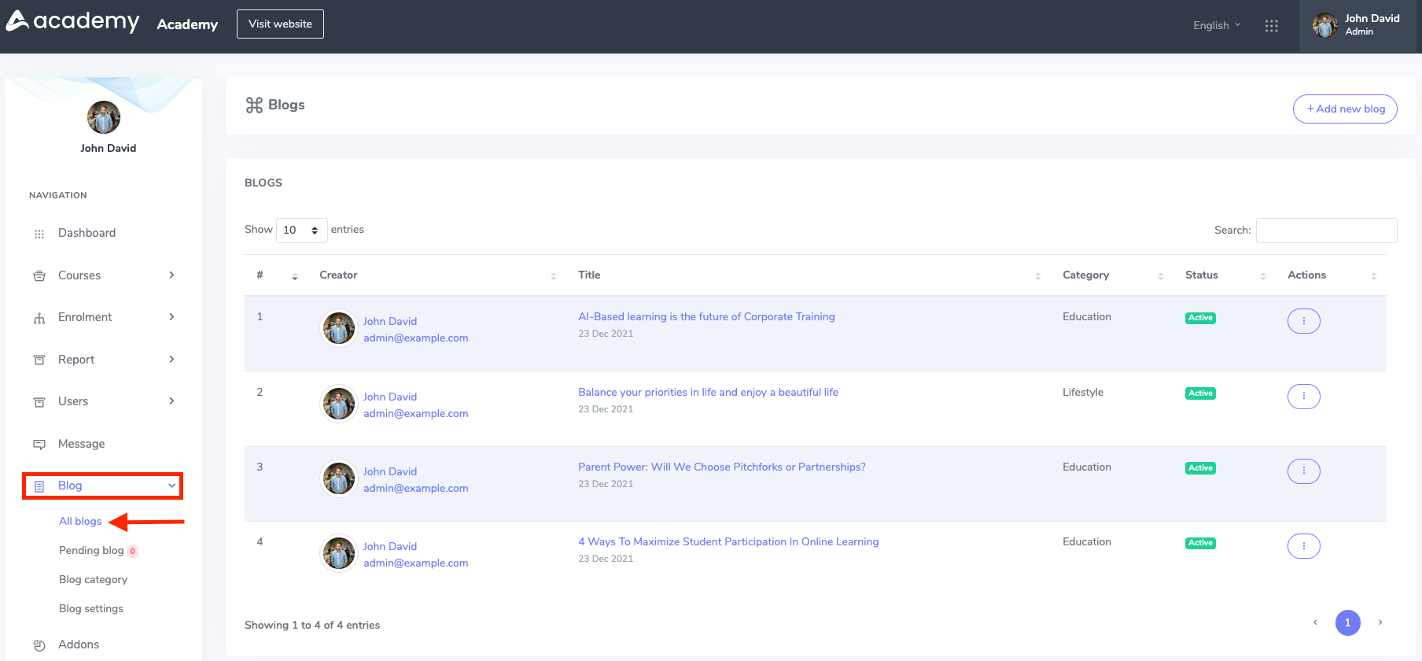
Task: Open actions menu for the Lifestyle blog row
Action: pyautogui.click(x=1303, y=397)
